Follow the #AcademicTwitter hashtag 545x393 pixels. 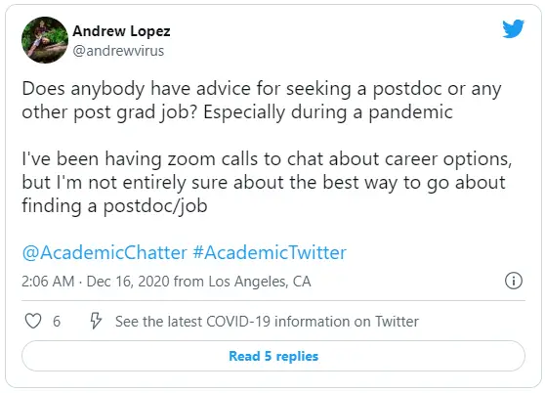coord(270,252)
